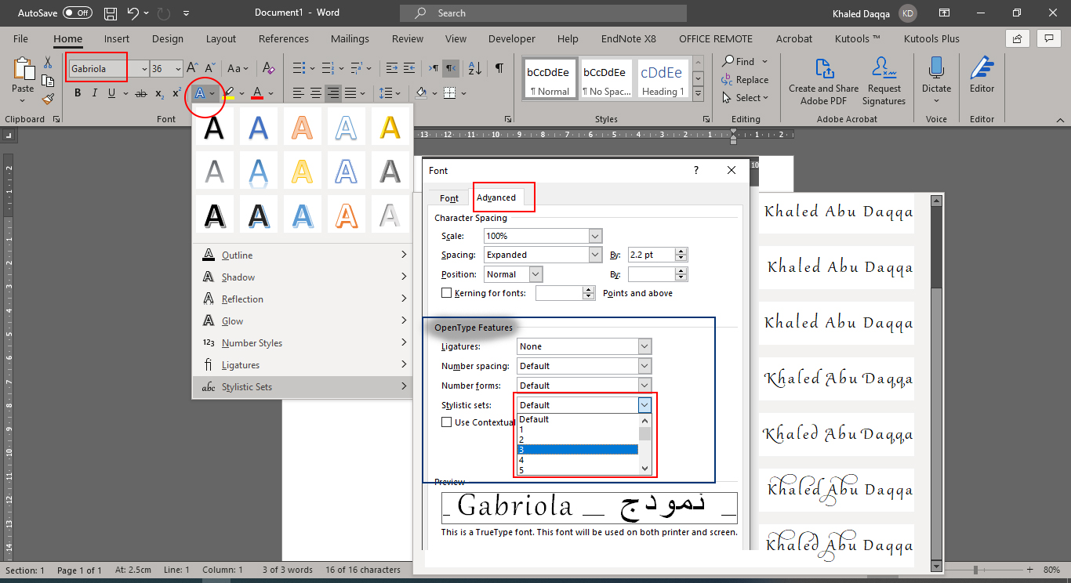The height and width of the screenshot is (583, 1071).
Task: Apply superscript formatting
Action: (x=176, y=93)
